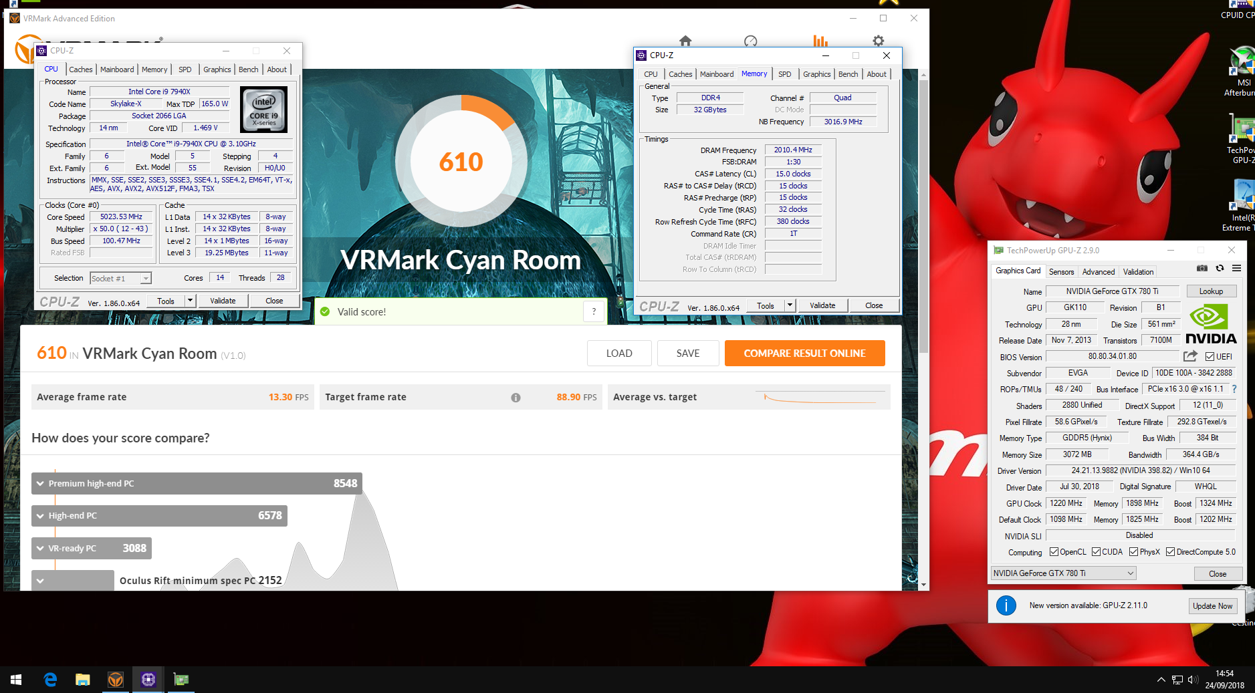Image resolution: width=1255 pixels, height=693 pixels.
Task: Click Validate button in right CPU-Z
Action: click(822, 305)
